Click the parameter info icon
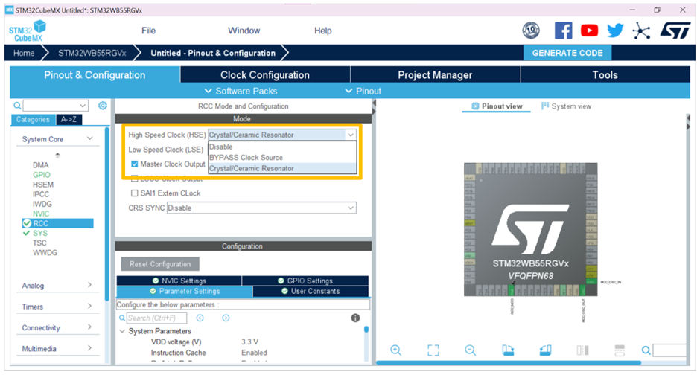 pyautogui.click(x=355, y=318)
